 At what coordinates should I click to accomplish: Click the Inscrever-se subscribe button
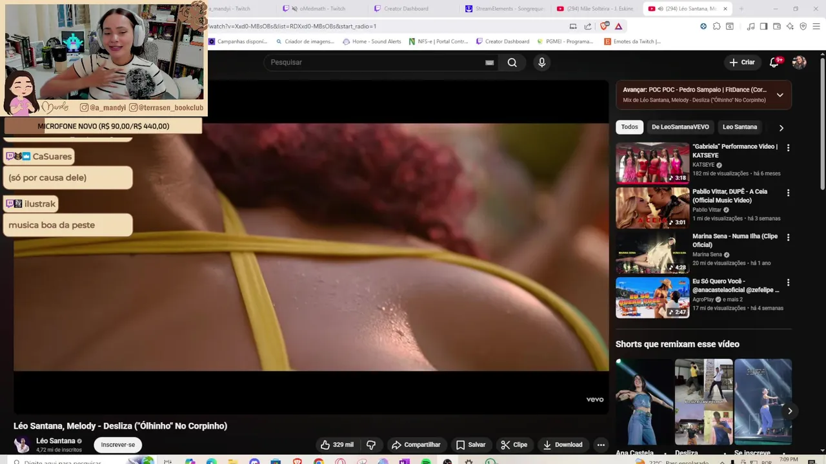point(117,445)
